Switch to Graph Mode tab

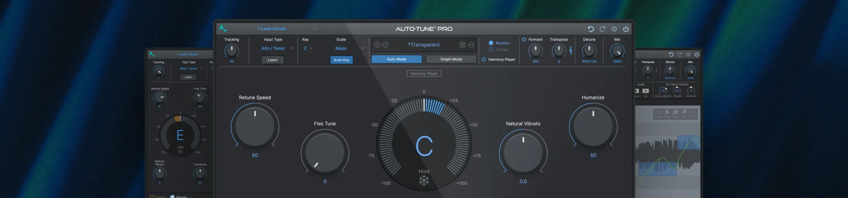tap(451, 60)
